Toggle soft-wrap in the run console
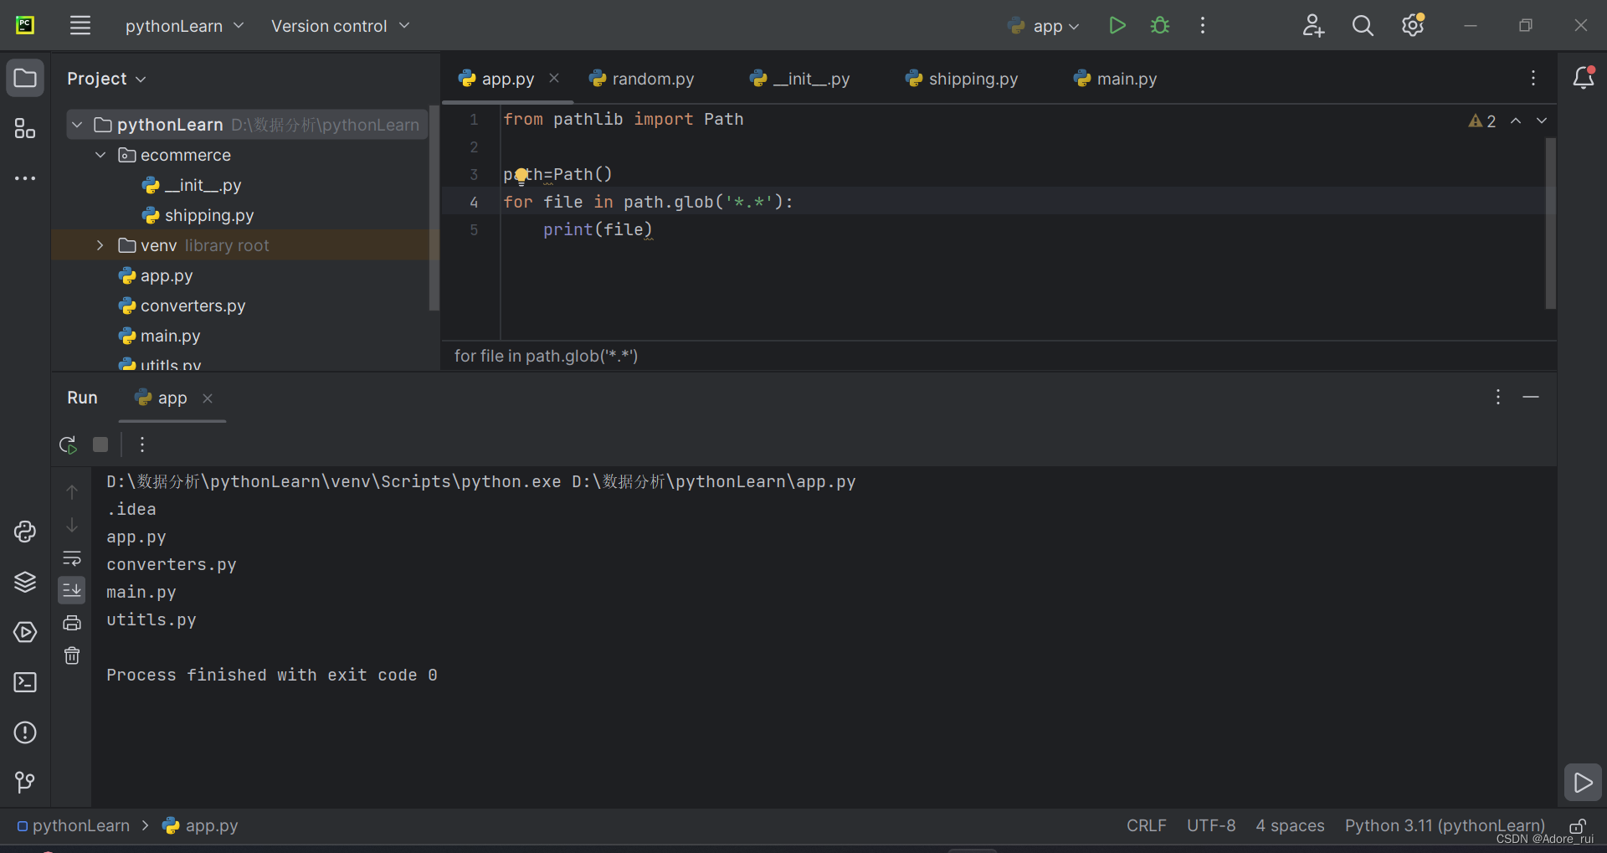This screenshot has height=853, width=1607. (x=72, y=558)
